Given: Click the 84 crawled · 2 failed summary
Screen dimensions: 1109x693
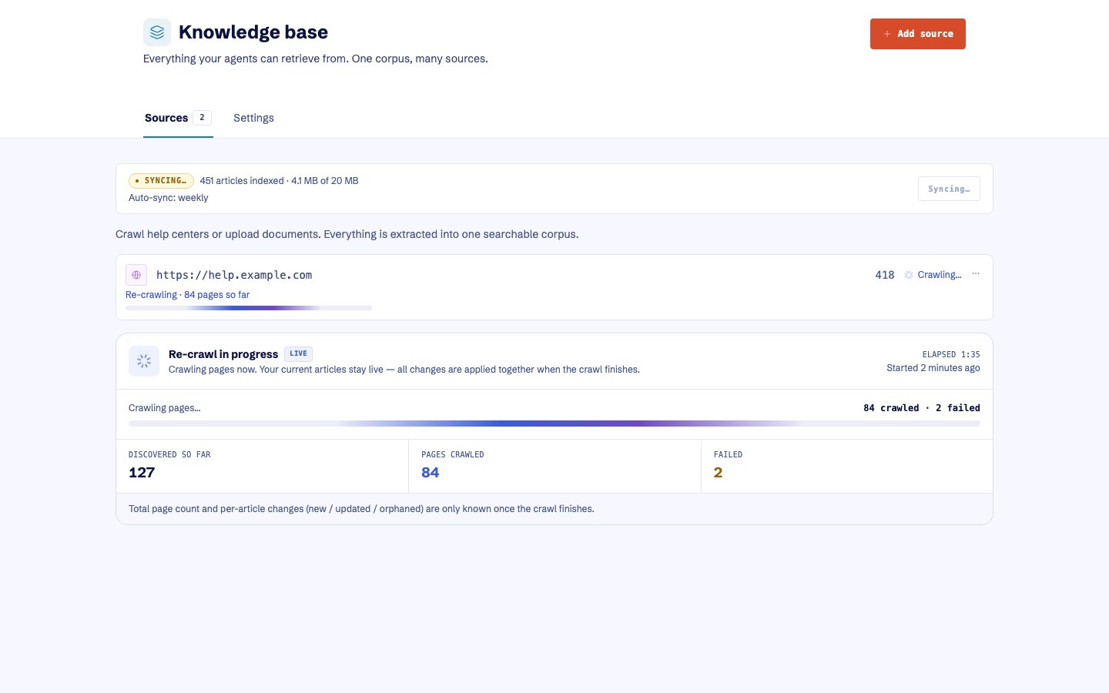Looking at the screenshot, I should 922,408.
